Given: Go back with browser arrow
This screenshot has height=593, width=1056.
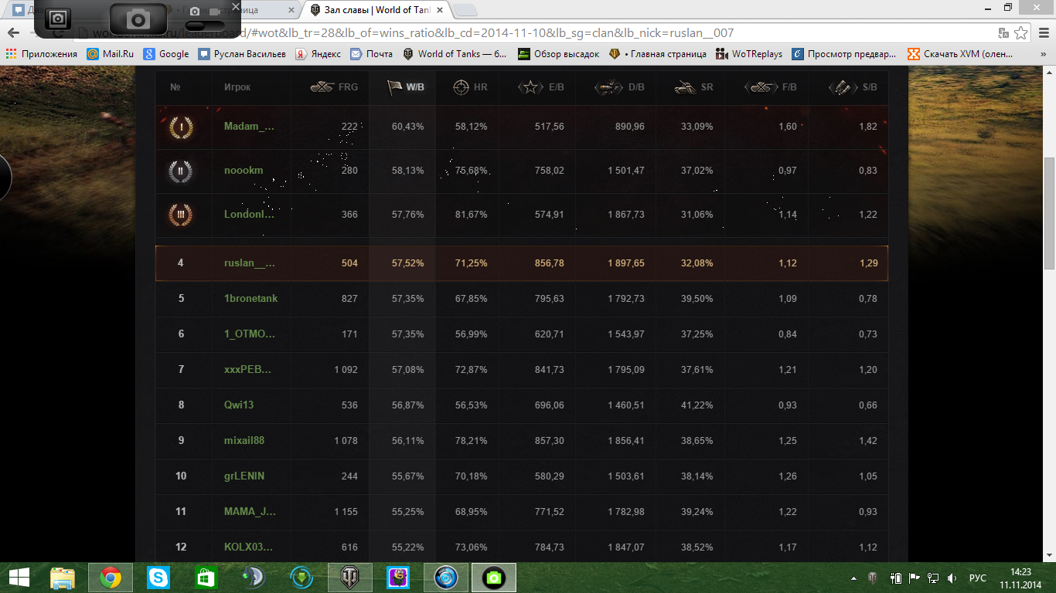Looking at the screenshot, I should [x=13, y=33].
